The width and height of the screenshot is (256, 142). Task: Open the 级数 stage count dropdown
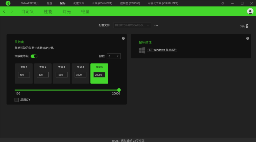(x=114, y=56)
